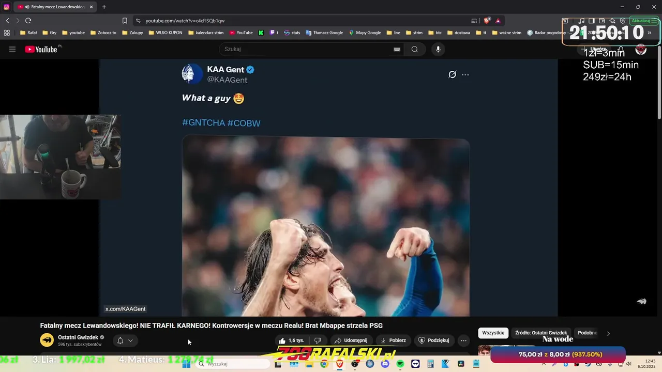This screenshot has width=662, height=372.
Task: Click the youtube.com address bar URL
Action: (x=185, y=21)
